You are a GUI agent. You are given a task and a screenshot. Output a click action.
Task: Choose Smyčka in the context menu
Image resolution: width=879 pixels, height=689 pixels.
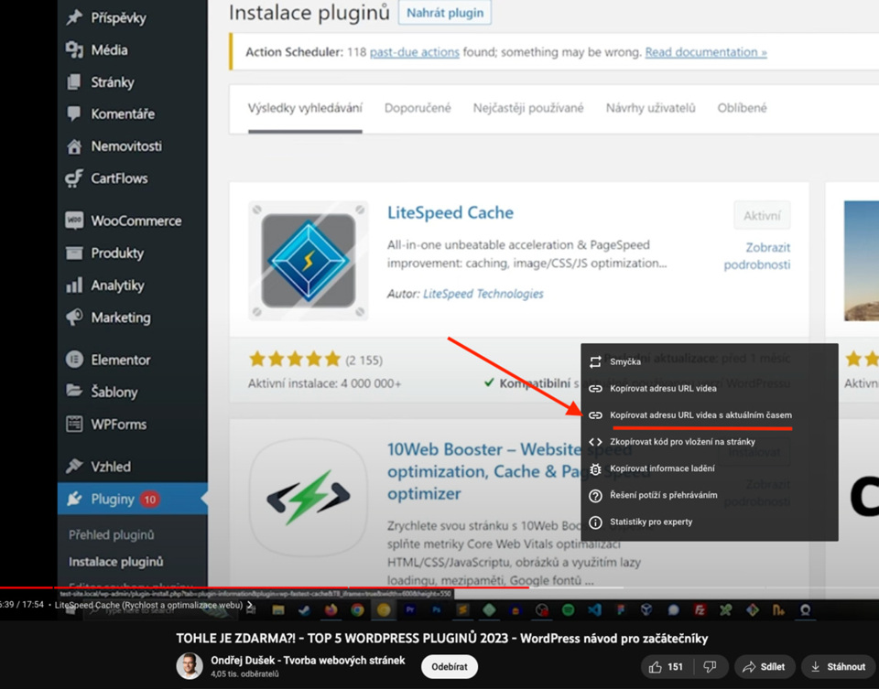[709, 361]
